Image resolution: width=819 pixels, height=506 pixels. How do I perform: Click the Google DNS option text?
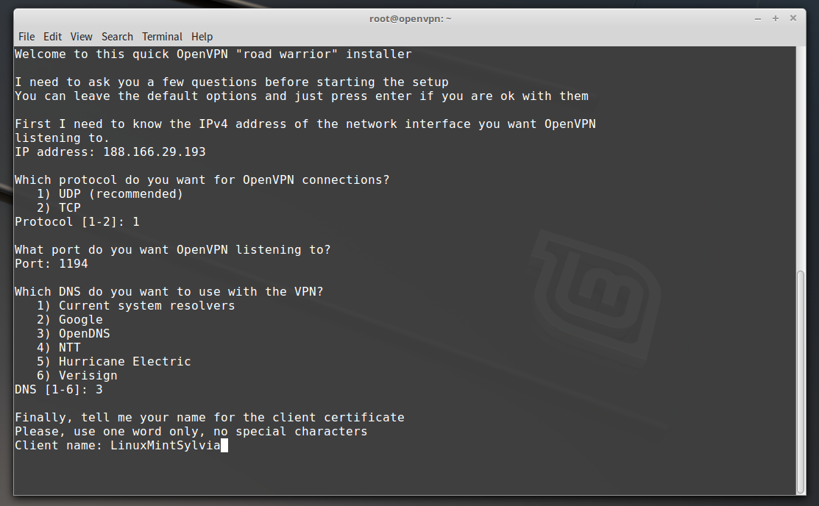(80, 320)
